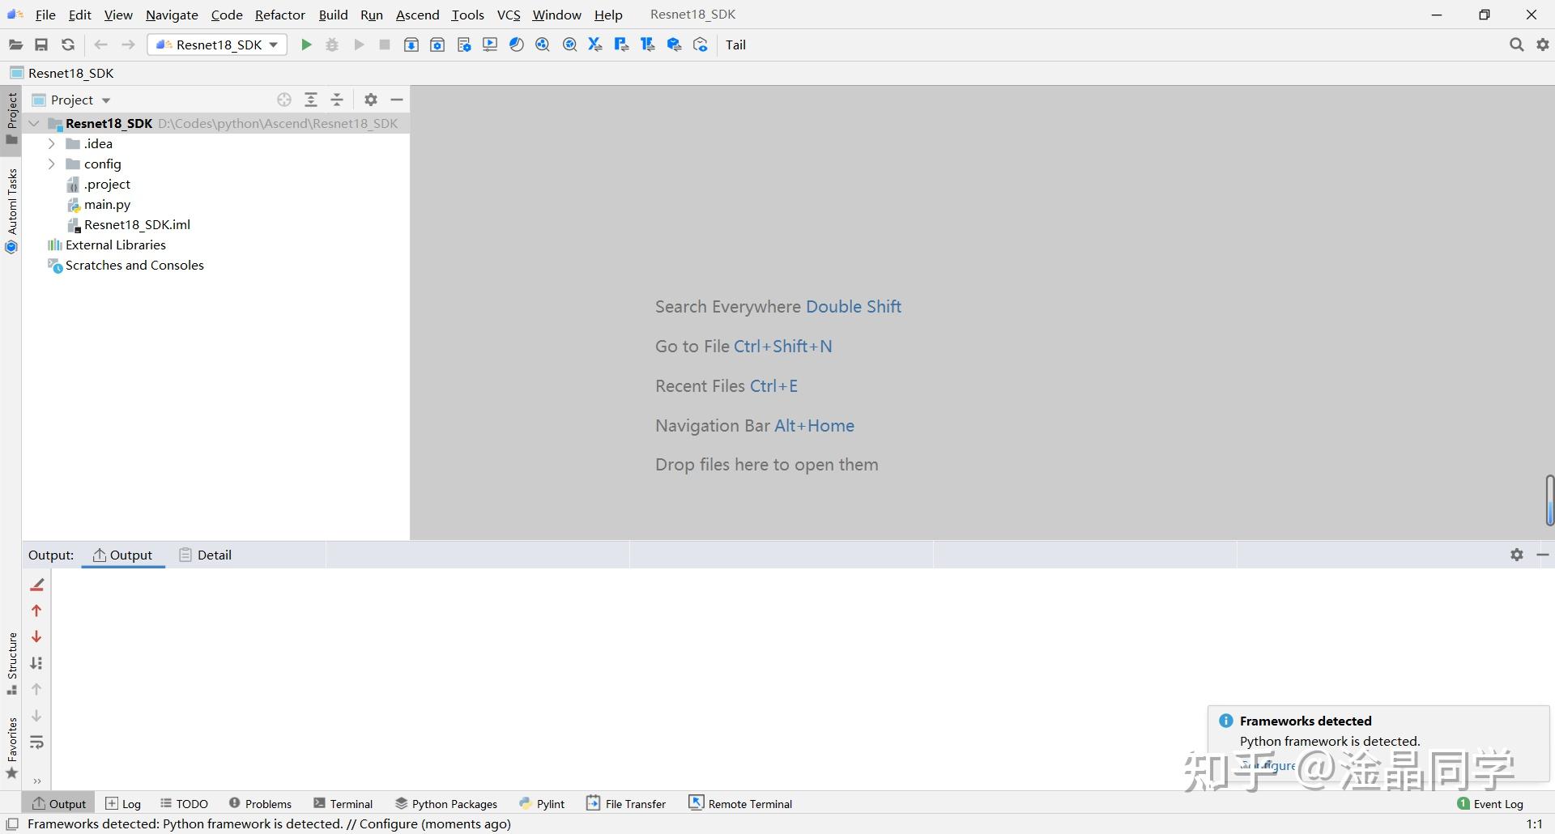Screen dimensions: 1555x834
Task: Open the Output panel settings gear
Action: 1516,555
